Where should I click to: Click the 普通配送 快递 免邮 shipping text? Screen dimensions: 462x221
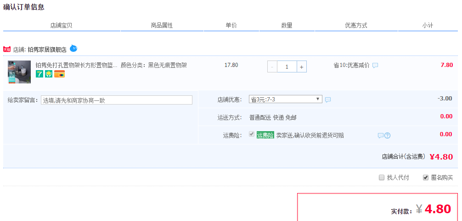273,117
